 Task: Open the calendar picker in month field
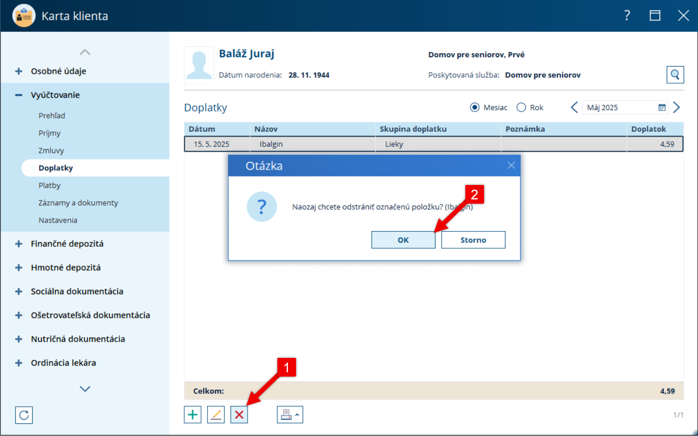tap(662, 107)
